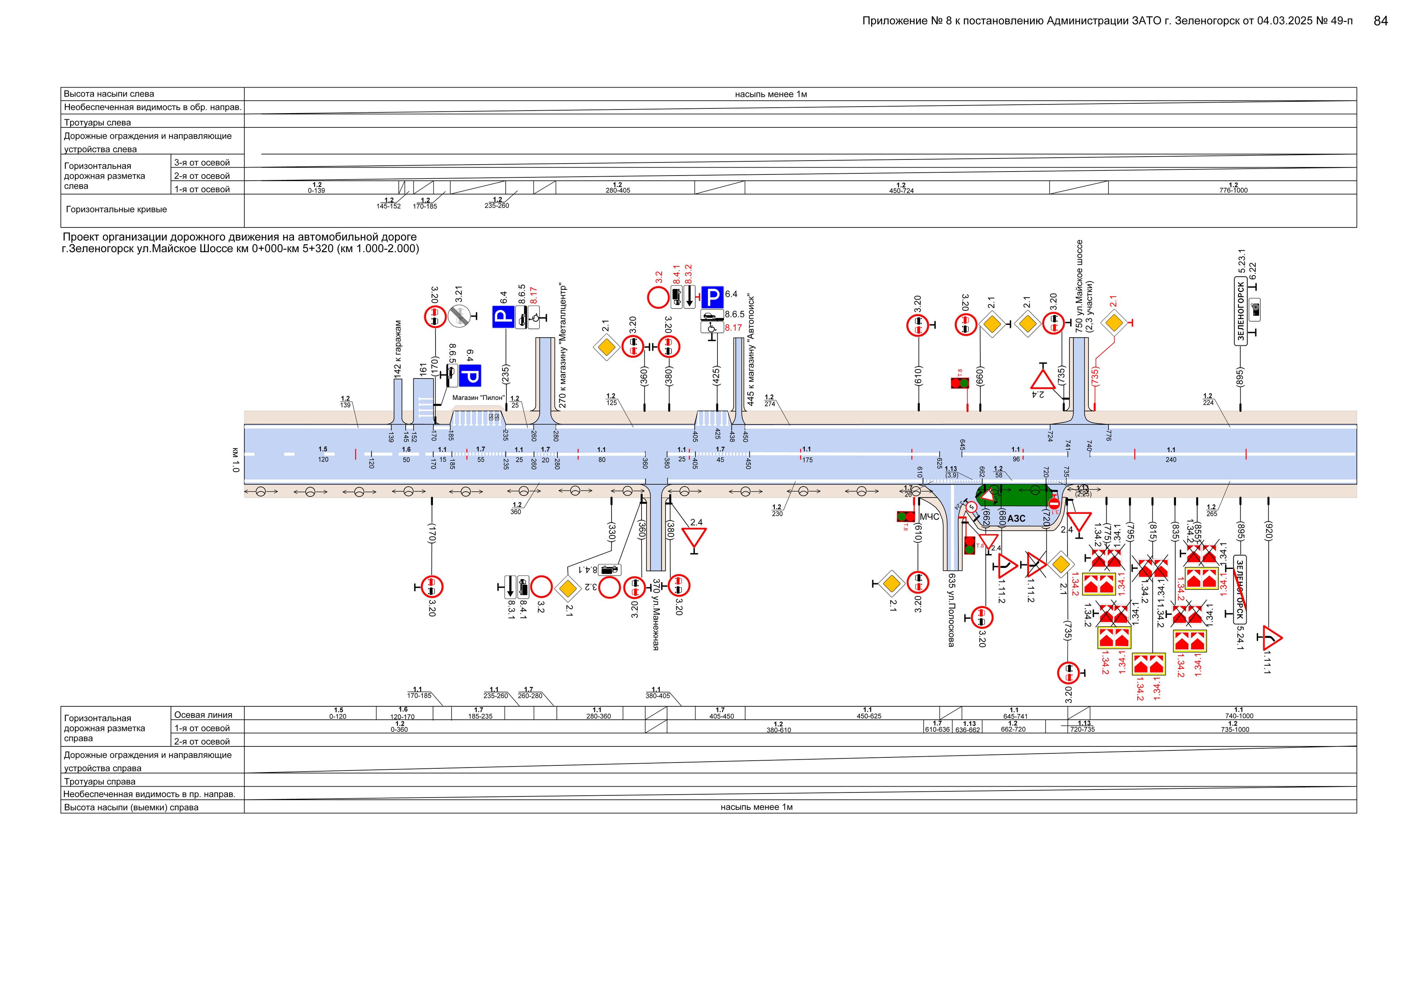Click the Приложение № 8 header text
Image resolution: width=1402 pixels, height=991 pixels.
1107,21
